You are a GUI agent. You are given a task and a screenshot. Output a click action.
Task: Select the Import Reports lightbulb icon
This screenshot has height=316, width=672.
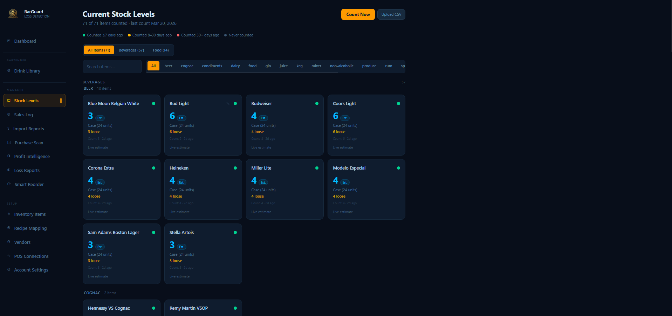9,129
